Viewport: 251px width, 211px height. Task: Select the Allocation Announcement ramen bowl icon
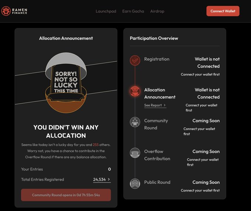(135, 91)
